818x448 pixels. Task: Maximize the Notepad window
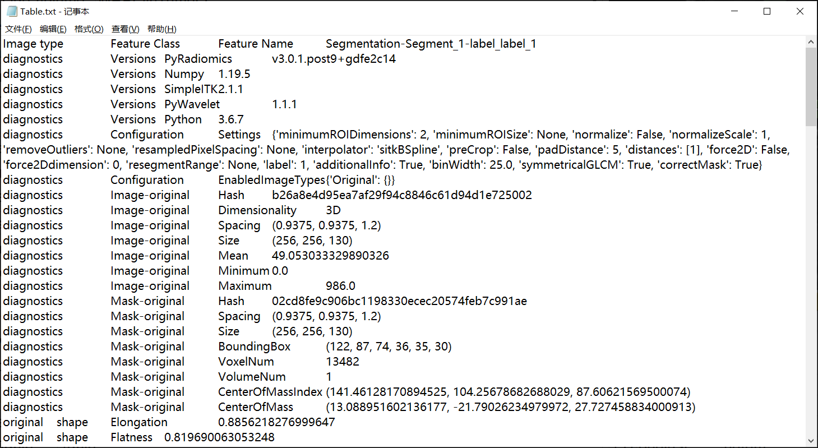[x=767, y=11]
